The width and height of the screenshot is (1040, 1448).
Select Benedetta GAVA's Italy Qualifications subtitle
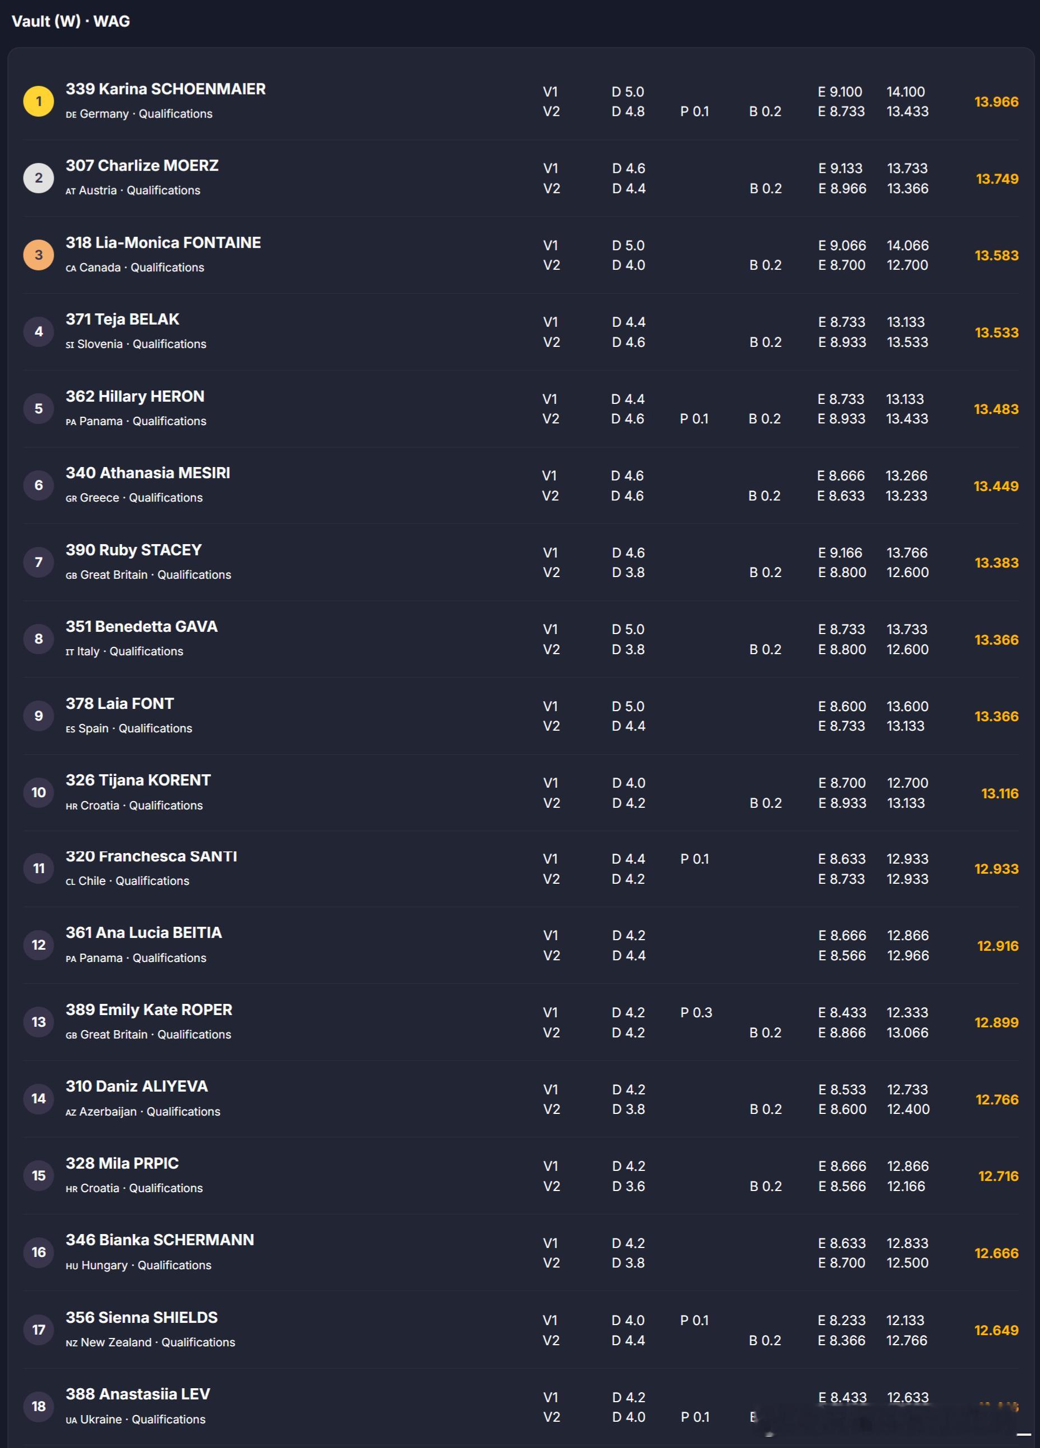[125, 652]
